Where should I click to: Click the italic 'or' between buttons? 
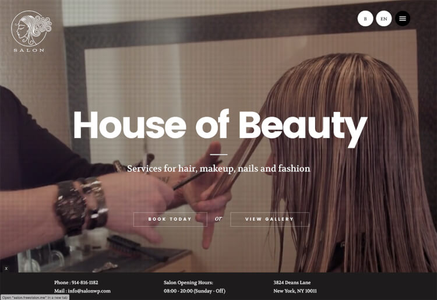coord(218,218)
